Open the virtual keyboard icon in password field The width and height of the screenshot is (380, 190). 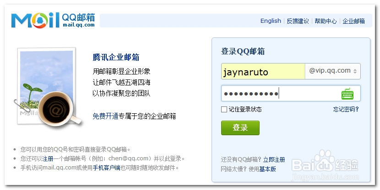(x=347, y=94)
